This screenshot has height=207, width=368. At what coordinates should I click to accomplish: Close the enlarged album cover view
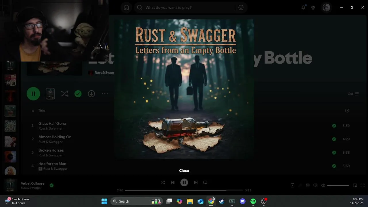(x=184, y=171)
